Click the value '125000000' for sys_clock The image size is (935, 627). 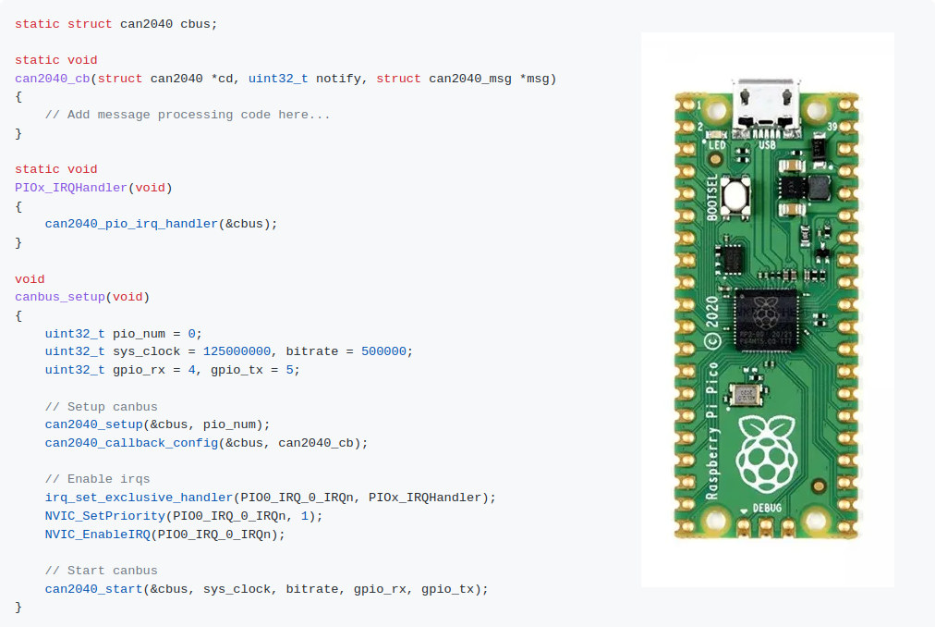pos(237,351)
